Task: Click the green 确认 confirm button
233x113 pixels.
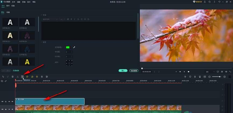Action: (x=123, y=71)
